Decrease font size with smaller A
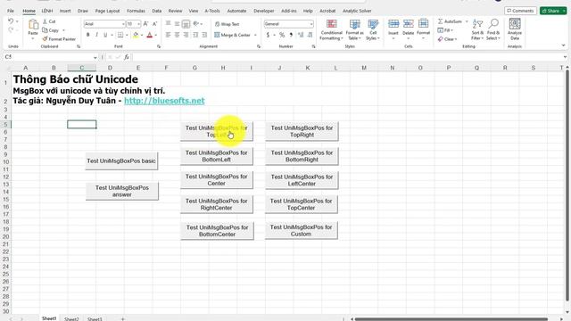 click(x=154, y=24)
